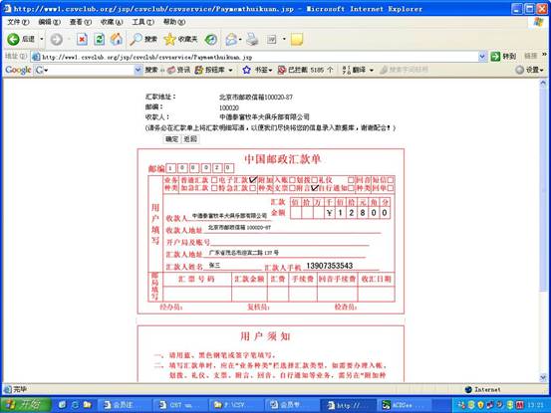This screenshot has height=413, width=551.
Task: Check the 自行通知 checkbox
Action: pyautogui.click(x=351, y=188)
